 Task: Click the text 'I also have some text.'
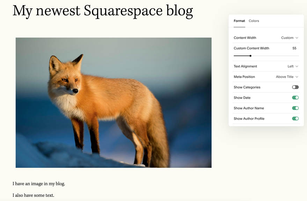point(33,195)
